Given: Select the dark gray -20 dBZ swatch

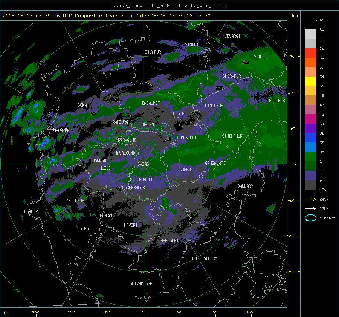Looking at the screenshot, I should (310, 185).
